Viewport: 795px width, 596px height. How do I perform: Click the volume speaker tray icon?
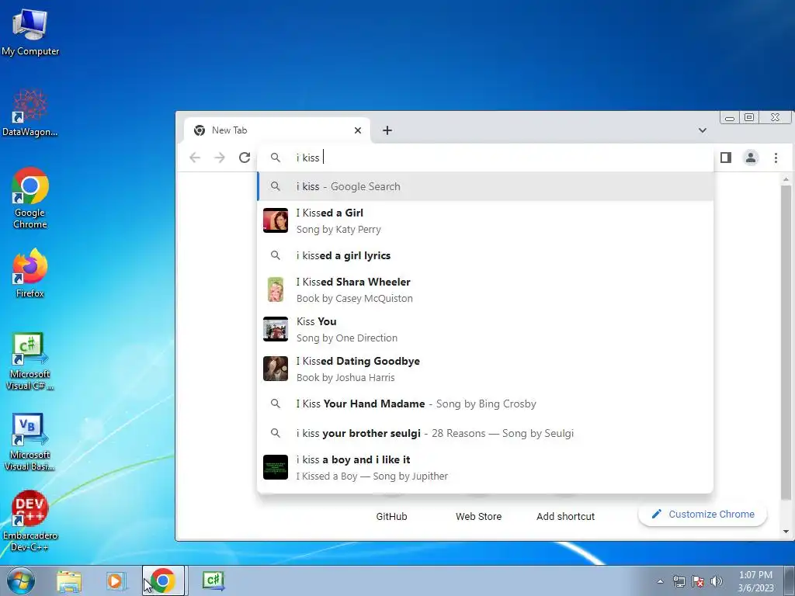click(717, 581)
